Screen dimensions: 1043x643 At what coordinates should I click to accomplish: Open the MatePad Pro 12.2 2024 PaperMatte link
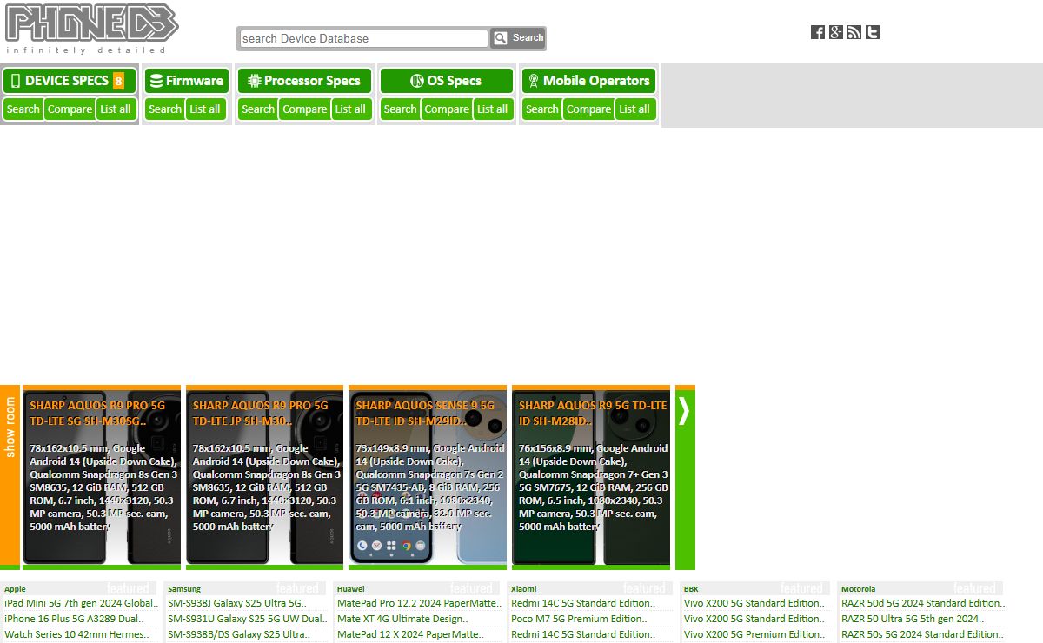(x=420, y=603)
